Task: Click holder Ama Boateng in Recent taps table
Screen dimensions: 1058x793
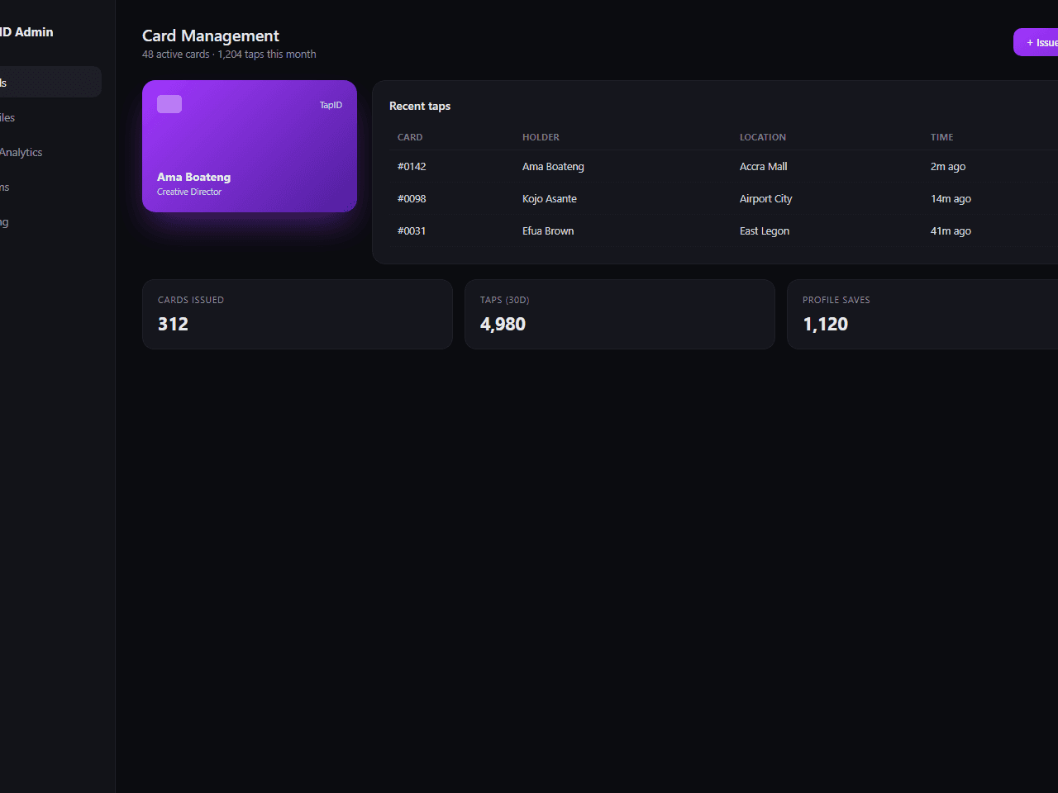Action: click(553, 166)
